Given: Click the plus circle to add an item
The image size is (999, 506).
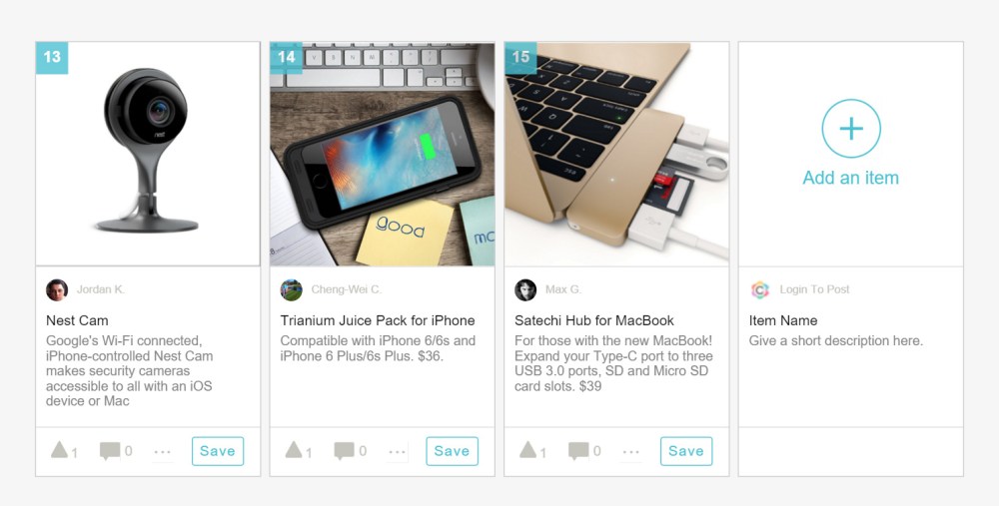Looking at the screenshot, I should point(851,129).
